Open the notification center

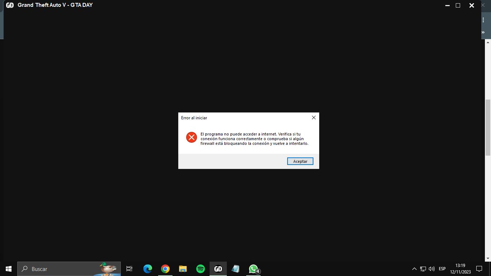point(479,269)
